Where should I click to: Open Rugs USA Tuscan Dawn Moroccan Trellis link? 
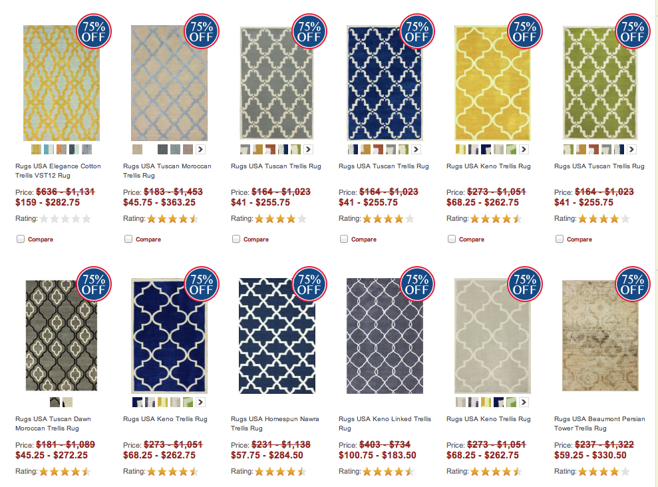(53, 424)
